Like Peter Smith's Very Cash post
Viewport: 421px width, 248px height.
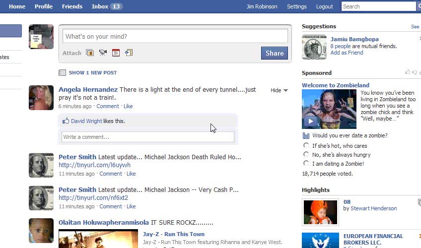pos(131,206)
